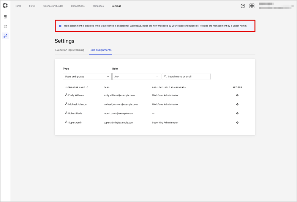
Task: Click the app logo in the top-left corner
Action: point(5,5)
